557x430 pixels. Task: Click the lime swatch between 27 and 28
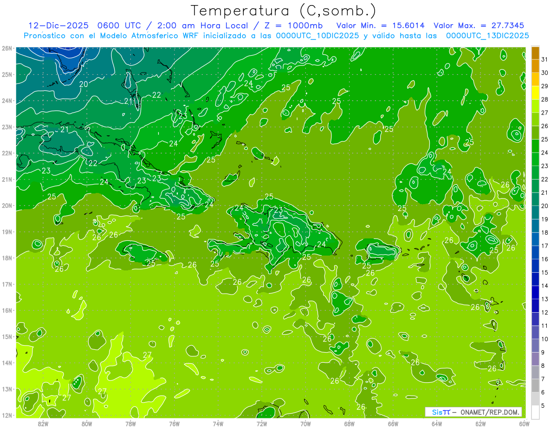tap(535, 106)
